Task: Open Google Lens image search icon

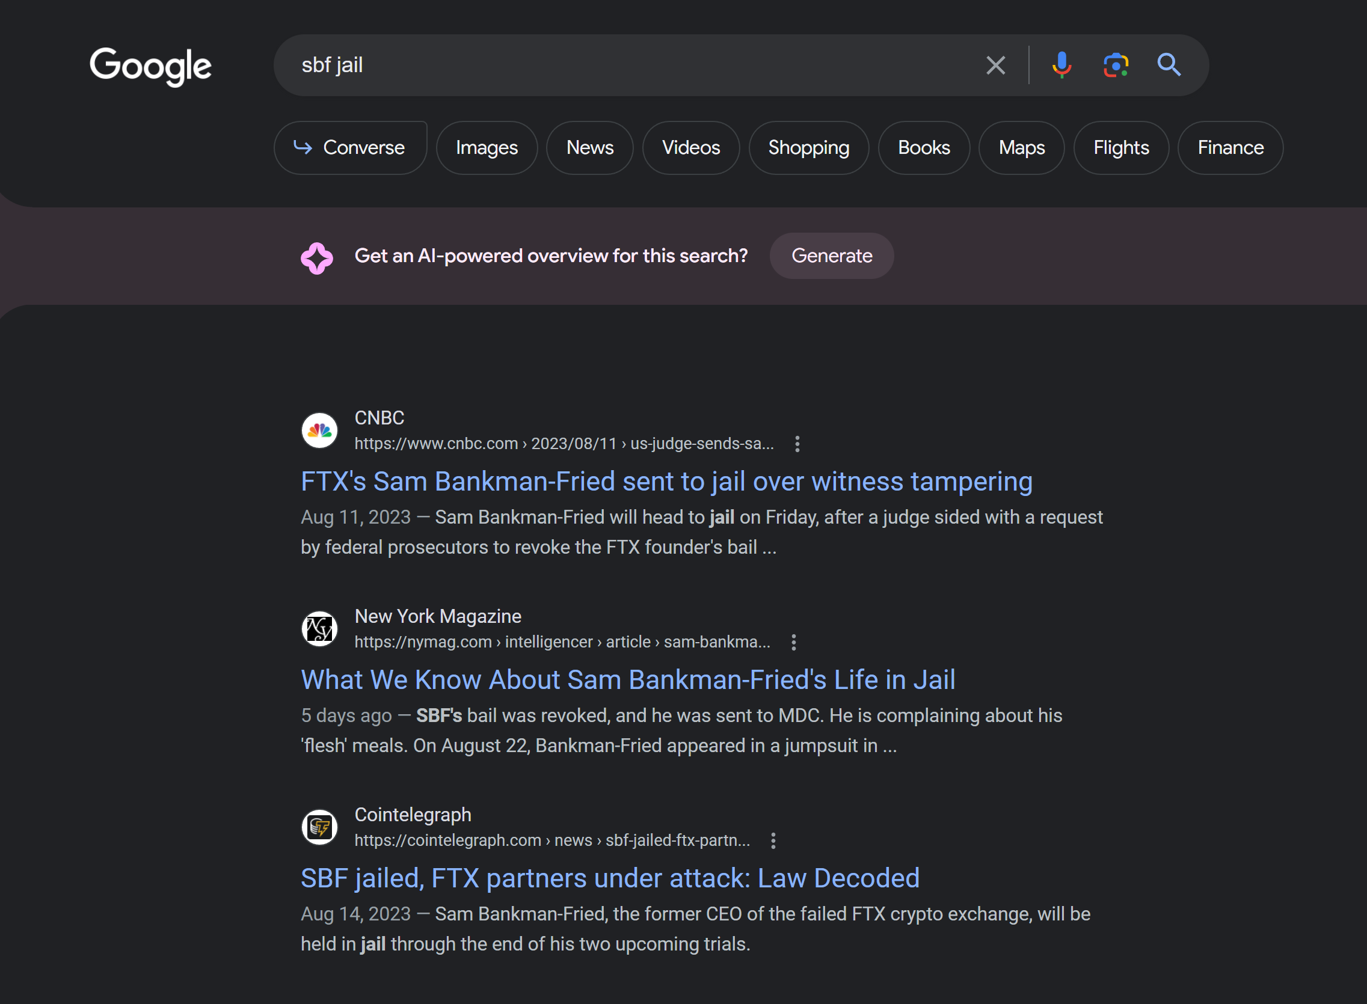Action: coord(1116,65)
